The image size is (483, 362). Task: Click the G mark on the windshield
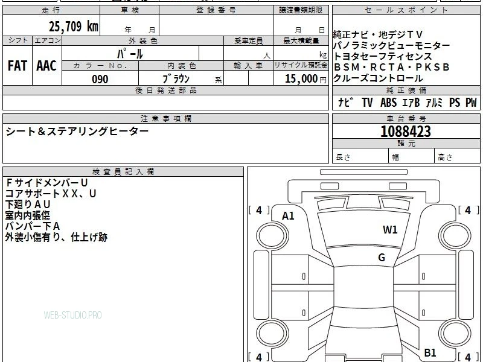tap(382, 258)
